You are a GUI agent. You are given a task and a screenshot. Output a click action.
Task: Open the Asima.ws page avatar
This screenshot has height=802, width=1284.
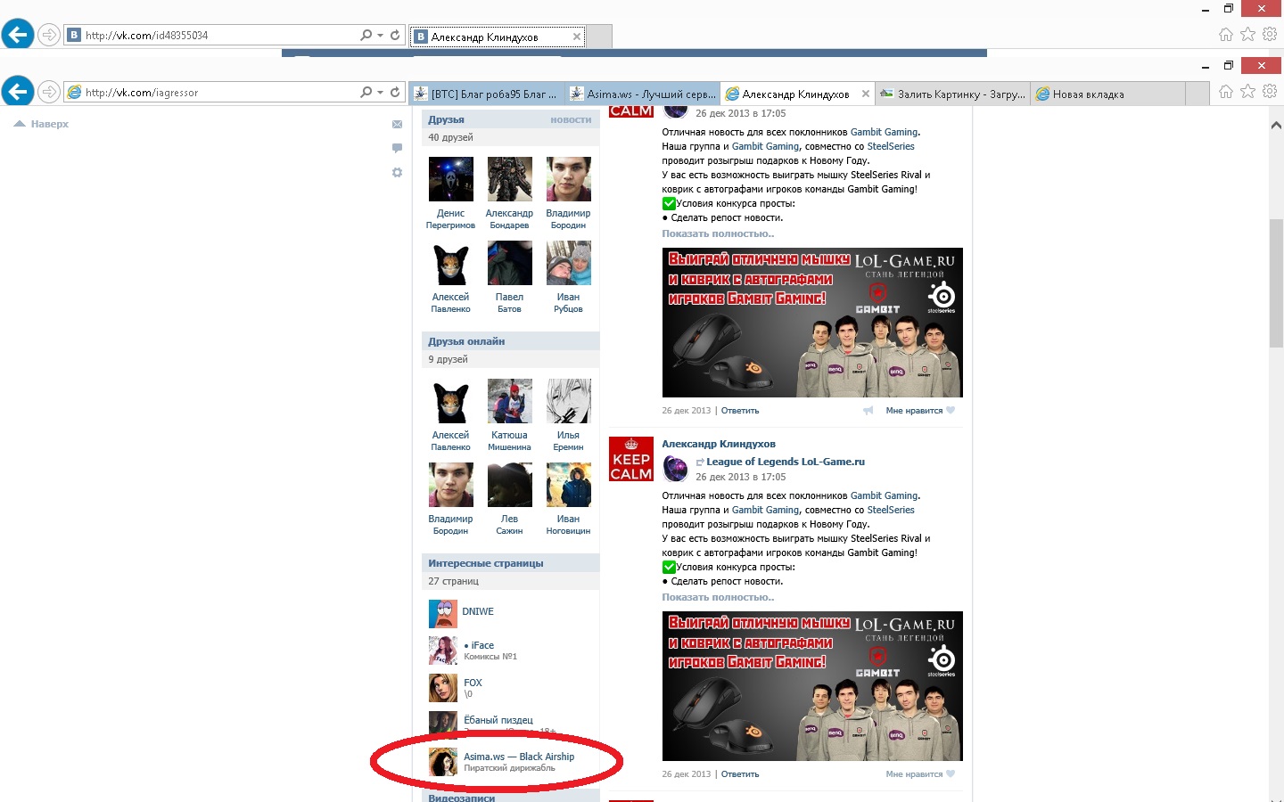tap(443, 762)
